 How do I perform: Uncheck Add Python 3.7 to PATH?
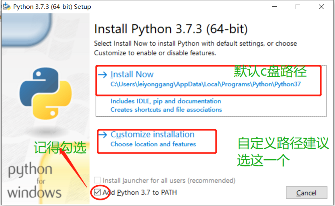(x=97, y=192)
